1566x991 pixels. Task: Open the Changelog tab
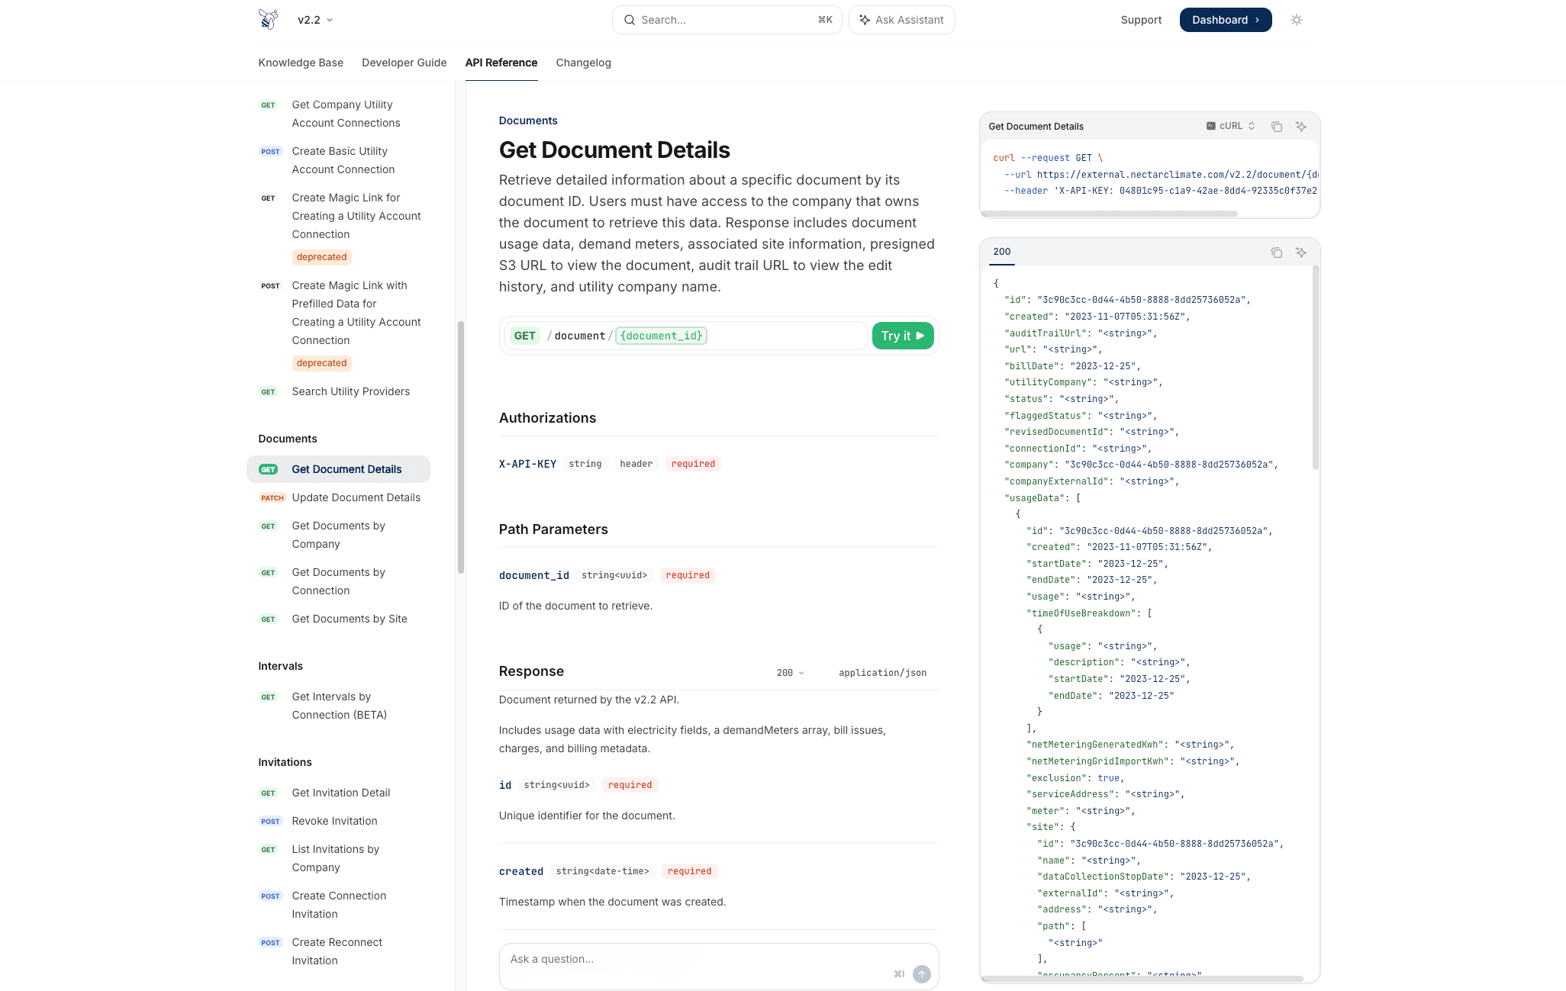(x=584, y=63)
